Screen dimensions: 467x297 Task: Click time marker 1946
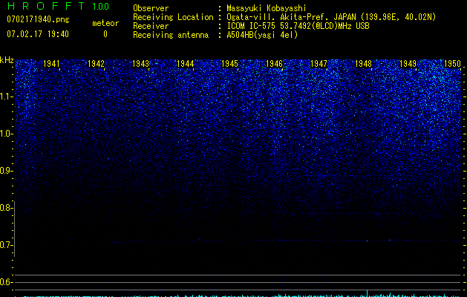(x=274, y=64)
